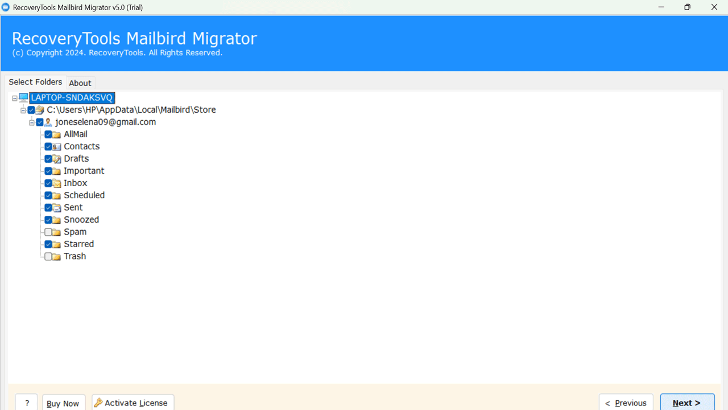This screenshot has height=410, width=728.
Task: Uncheck the Sent checkbox
Action: 48,208
